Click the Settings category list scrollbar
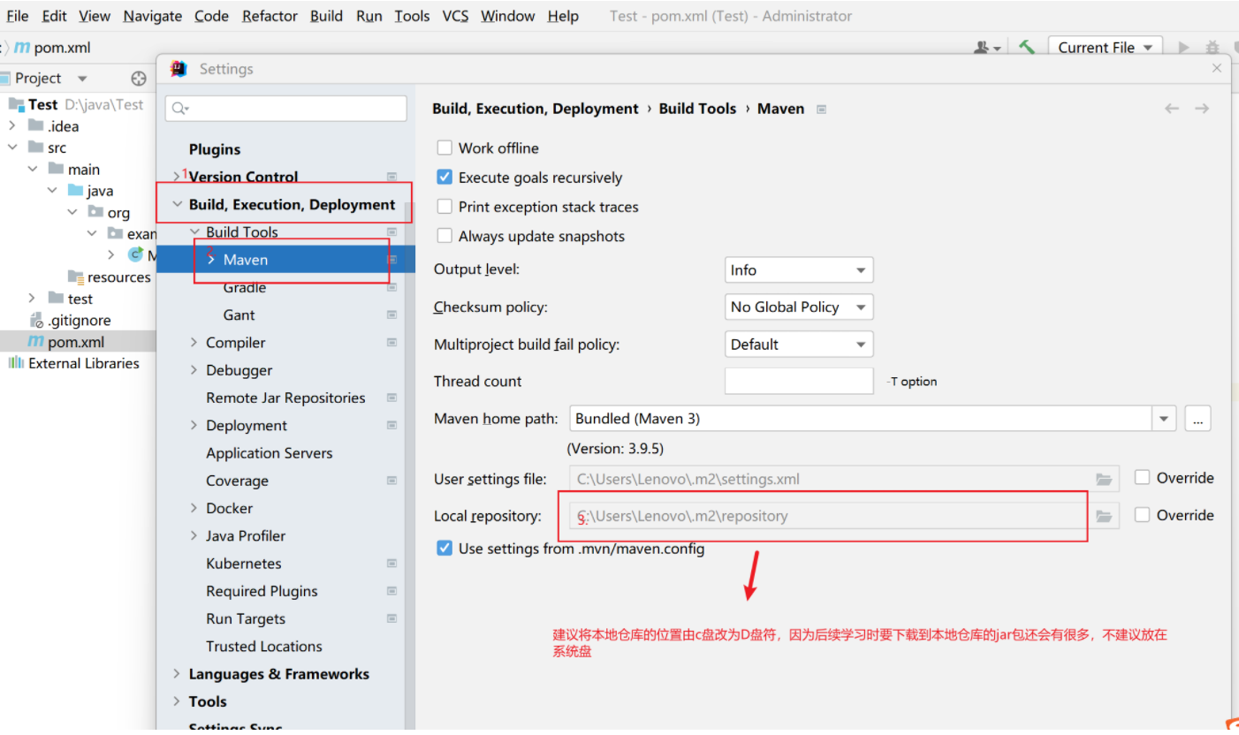1239x735 pixels. point(408,465)
